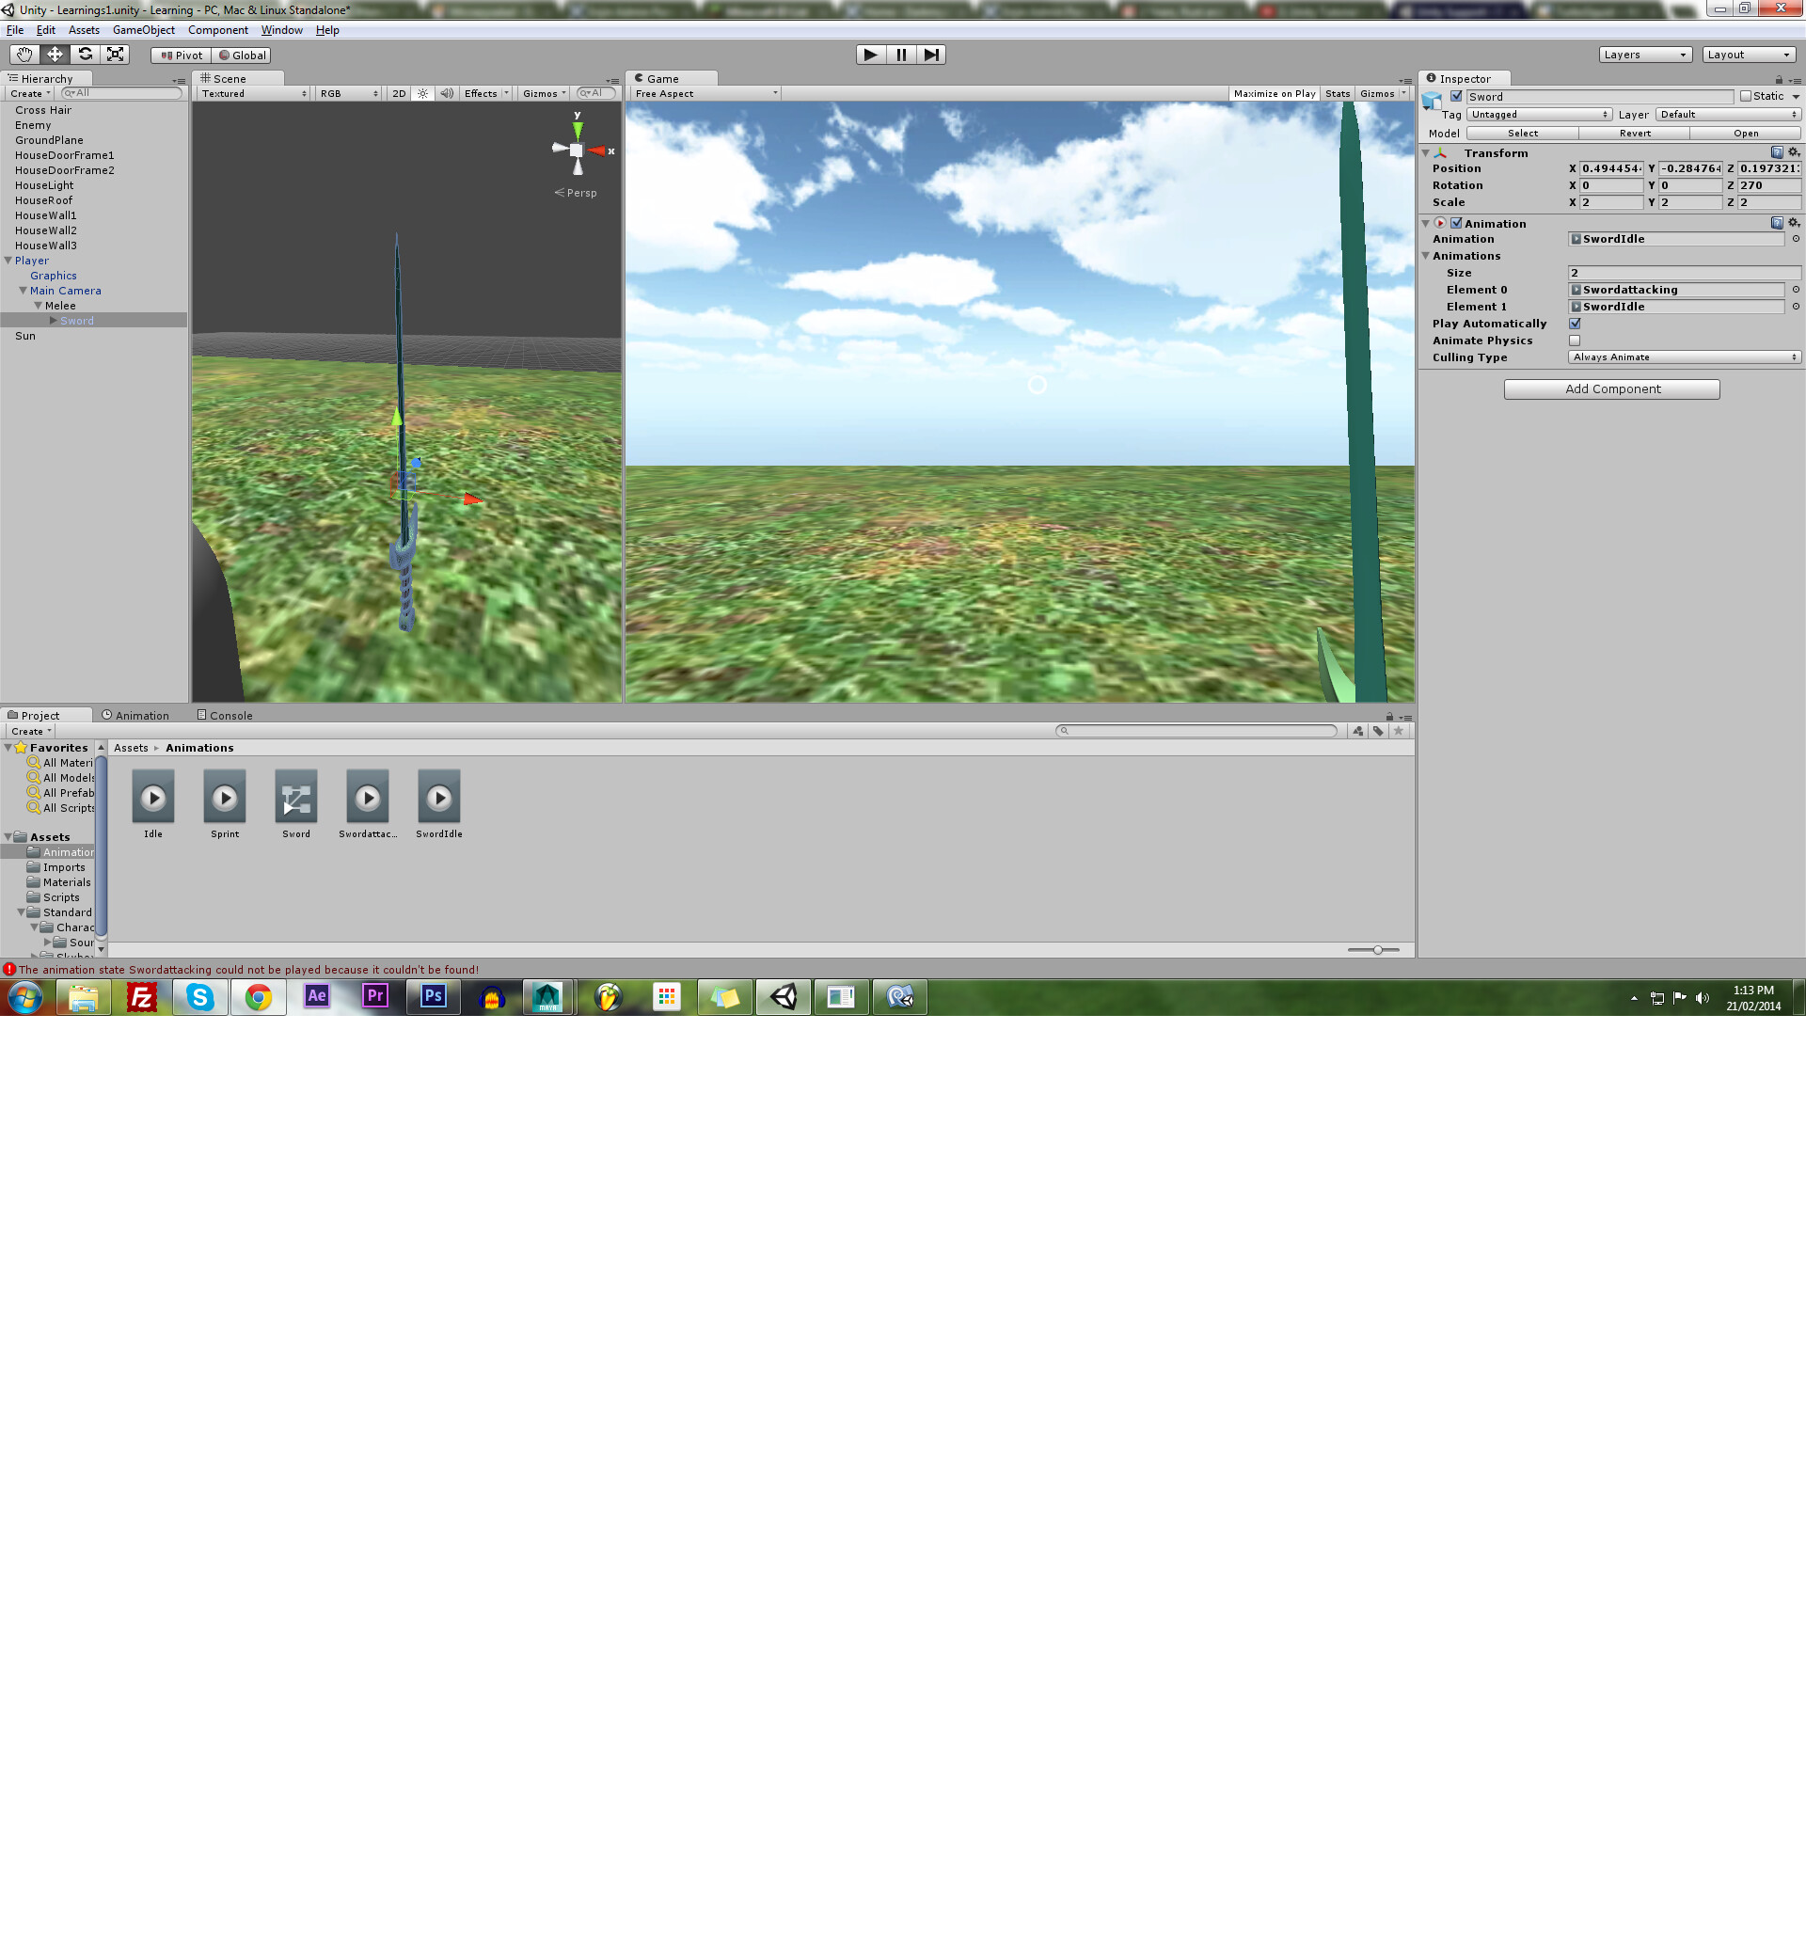This screenshot has height=1934, width=1806.
Task: Open the GameObject menu
Action: [x=143, y=30]
